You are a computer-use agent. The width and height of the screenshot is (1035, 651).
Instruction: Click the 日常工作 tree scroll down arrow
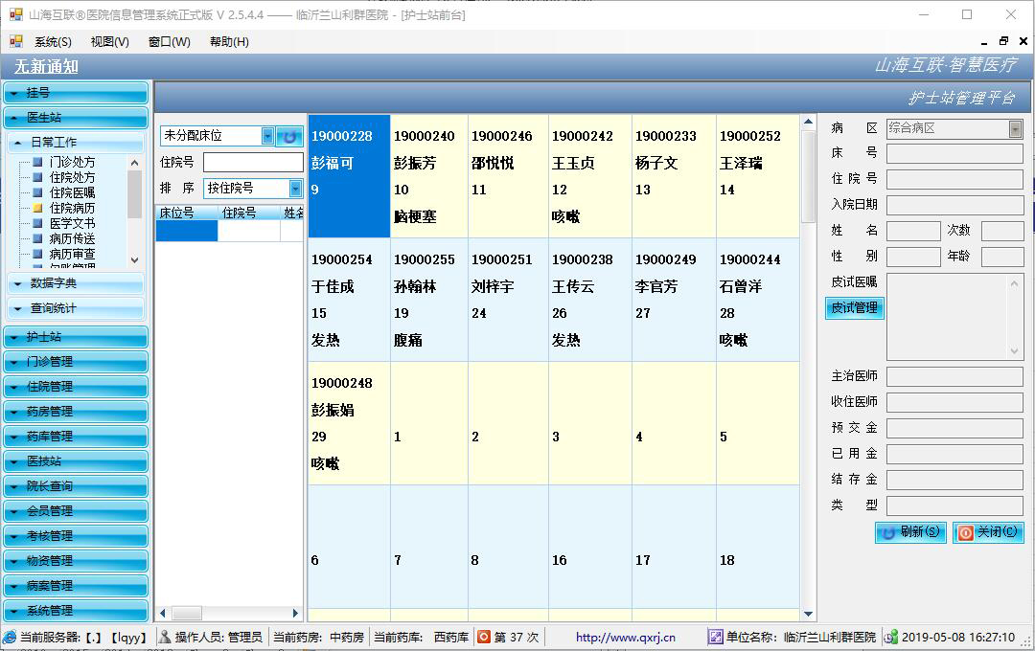coord(135,260)
